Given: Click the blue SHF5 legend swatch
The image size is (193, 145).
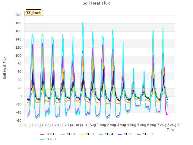Looking at the screenshot, I should (x=120, y=135).
